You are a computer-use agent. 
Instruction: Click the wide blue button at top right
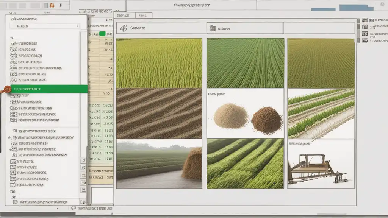(356, 8)
